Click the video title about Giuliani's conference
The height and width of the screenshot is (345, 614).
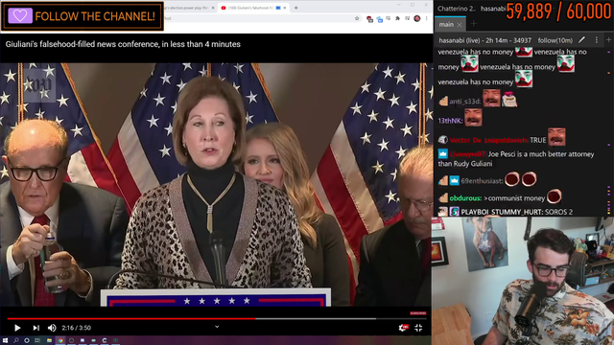123,44
